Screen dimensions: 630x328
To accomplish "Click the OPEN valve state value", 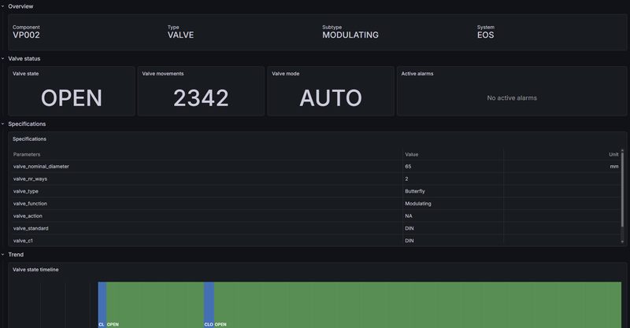I will click(72, 98).
